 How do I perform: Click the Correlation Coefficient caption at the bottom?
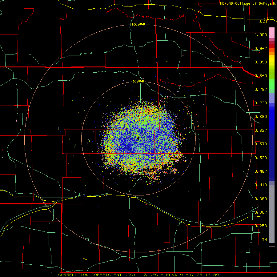pyautogui.click(x=138, y=275)
